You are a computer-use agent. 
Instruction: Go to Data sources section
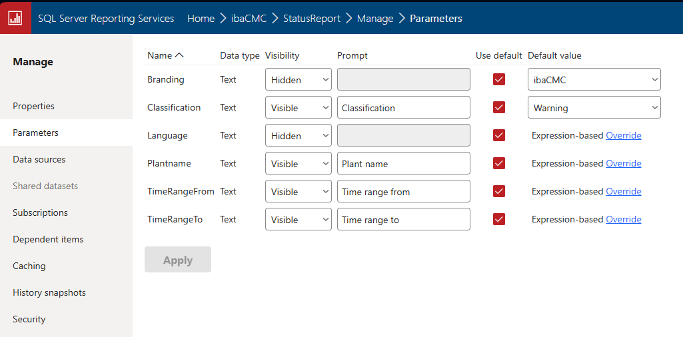tap(39, 159)
